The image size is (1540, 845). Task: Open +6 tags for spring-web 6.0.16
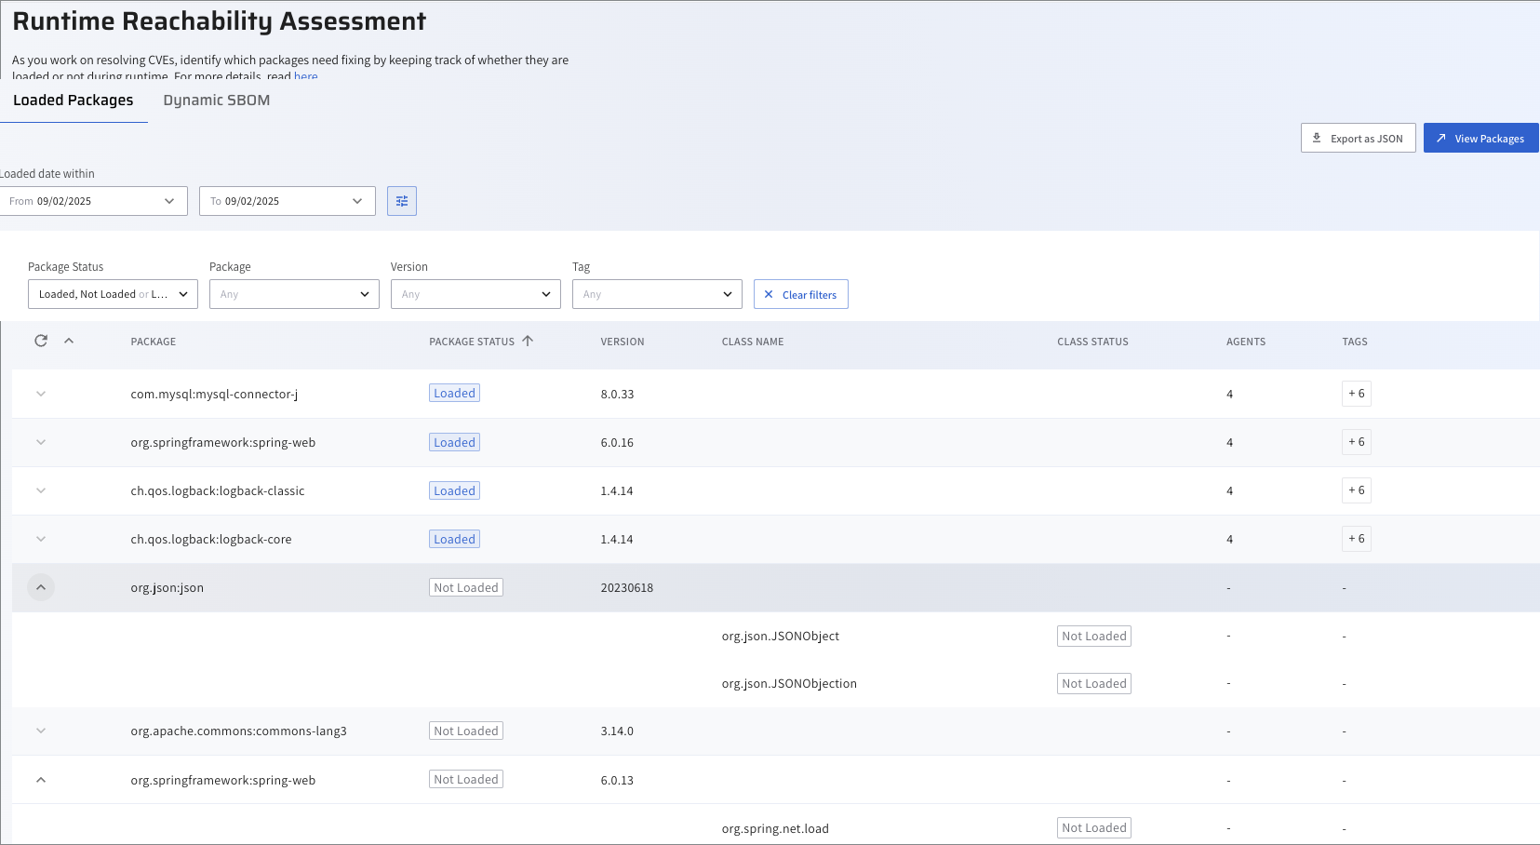tap(1356, 442)
